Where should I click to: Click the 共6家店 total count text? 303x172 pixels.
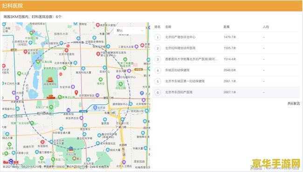click(294, 103)
